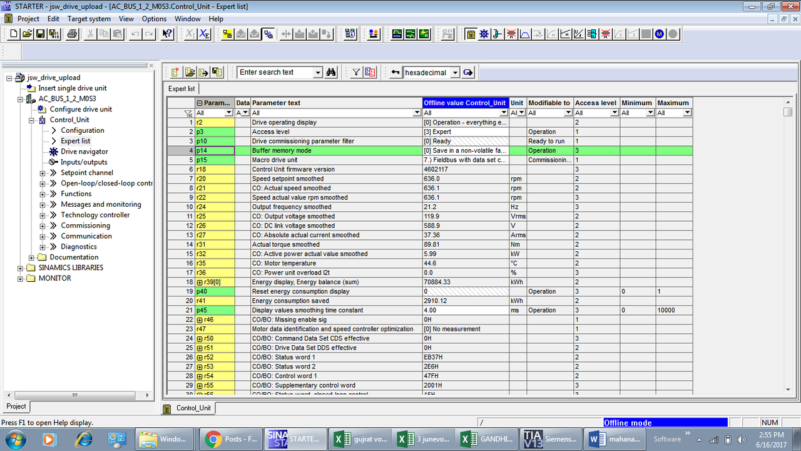The width and height of the screenshot is (801, 451).
Task: Expand parameter r52 Status word 1
Action: [200, 358]
